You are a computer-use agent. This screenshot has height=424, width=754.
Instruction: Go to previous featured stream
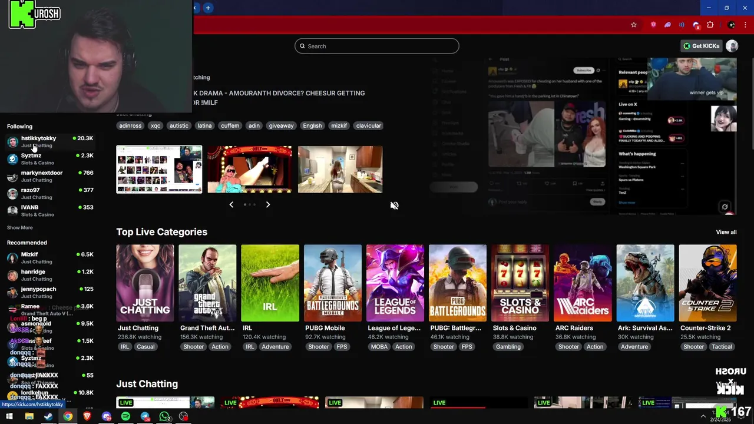231,204
